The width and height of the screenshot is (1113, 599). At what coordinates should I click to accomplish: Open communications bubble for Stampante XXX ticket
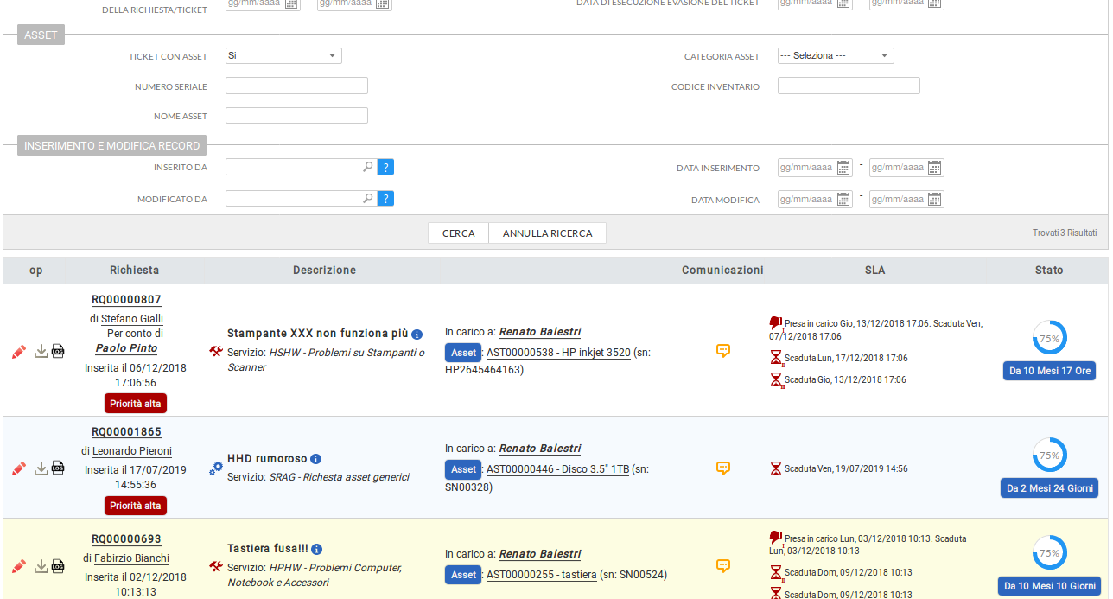click(x=723, y=351)
